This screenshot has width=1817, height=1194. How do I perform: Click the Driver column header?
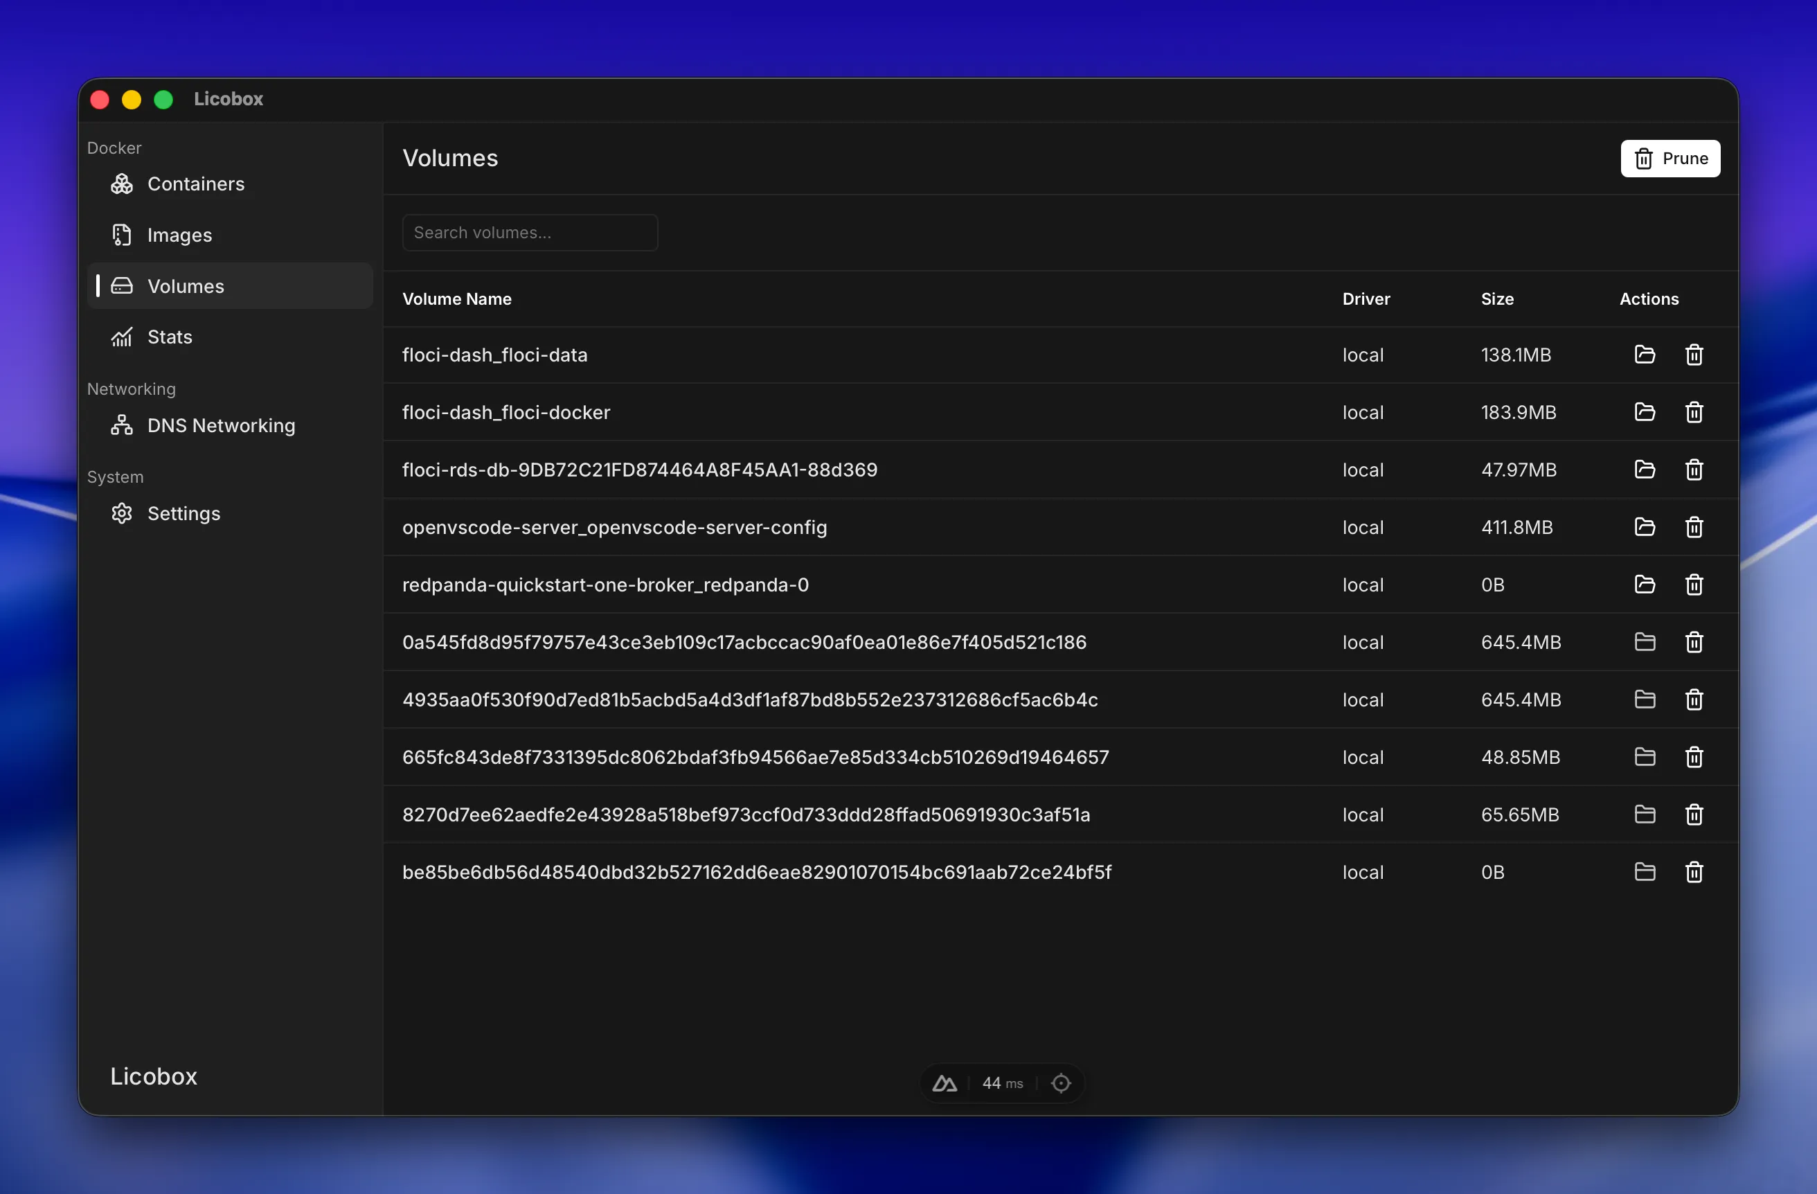click(x=1366, y=298)
